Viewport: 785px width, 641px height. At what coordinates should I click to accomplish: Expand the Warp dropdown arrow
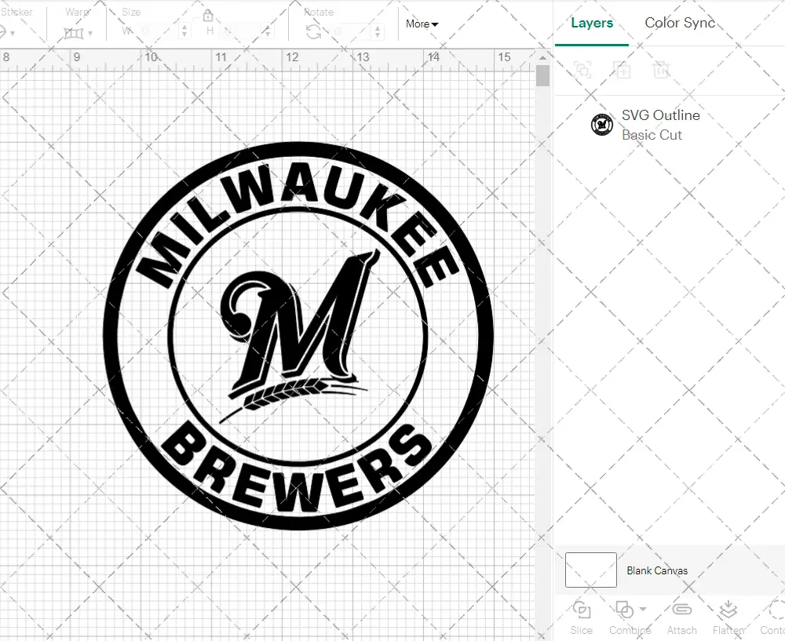(90, 34)
